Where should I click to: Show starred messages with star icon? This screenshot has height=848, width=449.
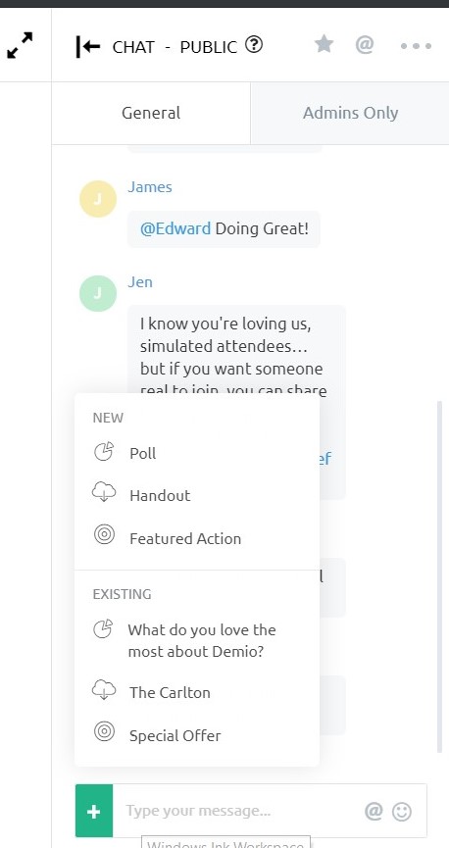(324, 44)
